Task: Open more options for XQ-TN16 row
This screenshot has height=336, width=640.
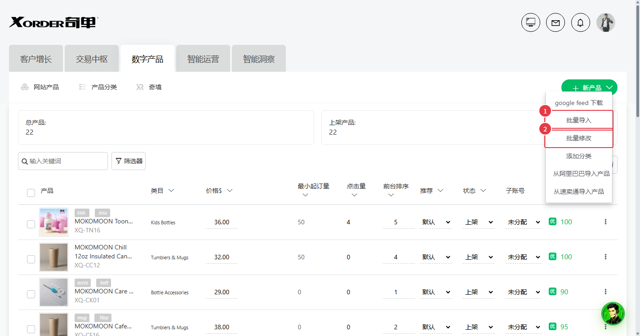Action: click(605, 222)
